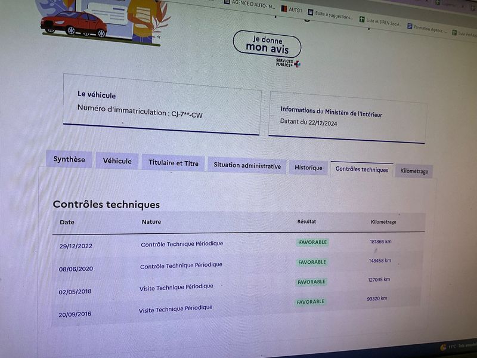Open the Kilométrage tab

pyautogui.click(x=414, y=171)
